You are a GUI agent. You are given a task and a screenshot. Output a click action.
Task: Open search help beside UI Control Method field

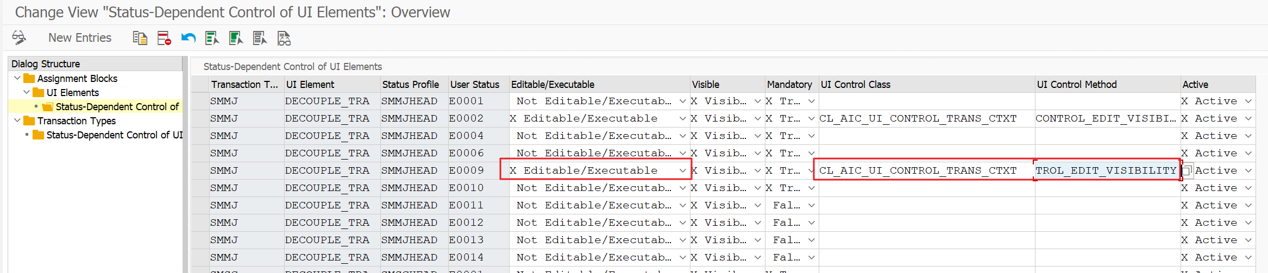click(1187, 170)
